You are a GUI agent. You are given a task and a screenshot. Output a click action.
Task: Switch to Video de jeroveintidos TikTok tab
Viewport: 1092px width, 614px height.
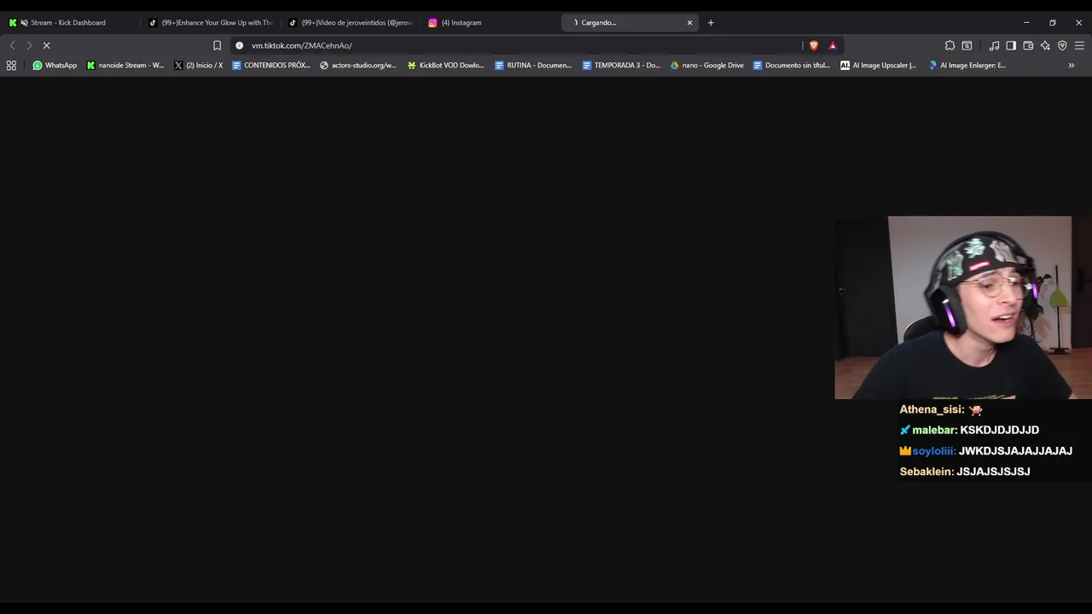[351, 22]
